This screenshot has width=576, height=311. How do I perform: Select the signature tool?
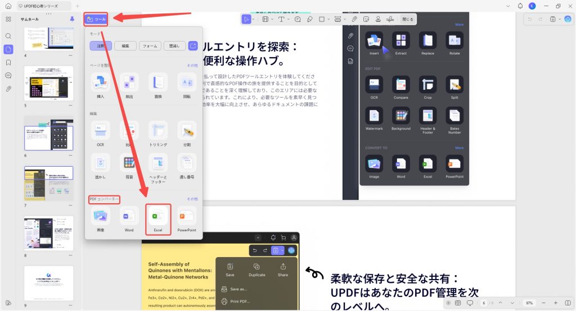pos(390,19)
